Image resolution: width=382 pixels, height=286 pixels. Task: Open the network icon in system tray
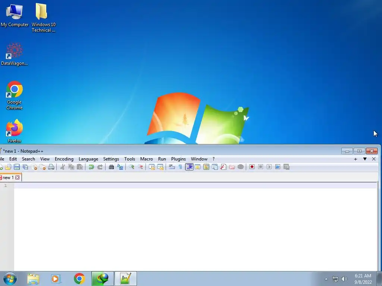tap(335, 279)
